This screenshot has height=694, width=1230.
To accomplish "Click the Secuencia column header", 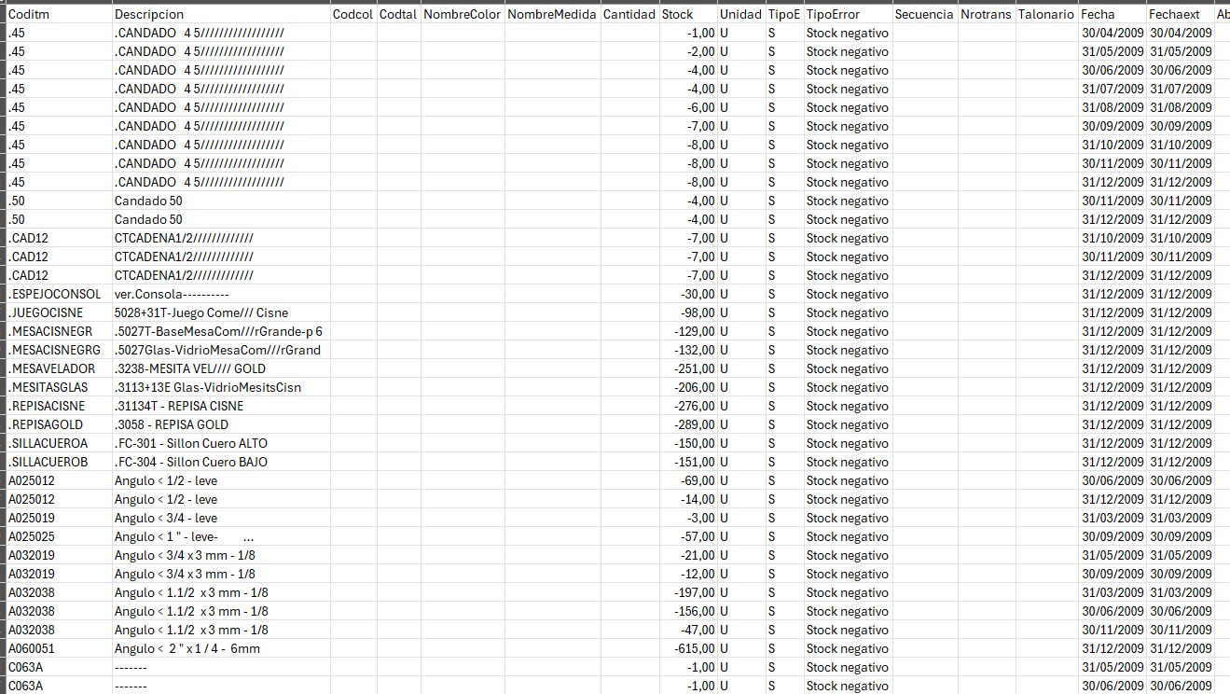I will (x=924, y=14).
